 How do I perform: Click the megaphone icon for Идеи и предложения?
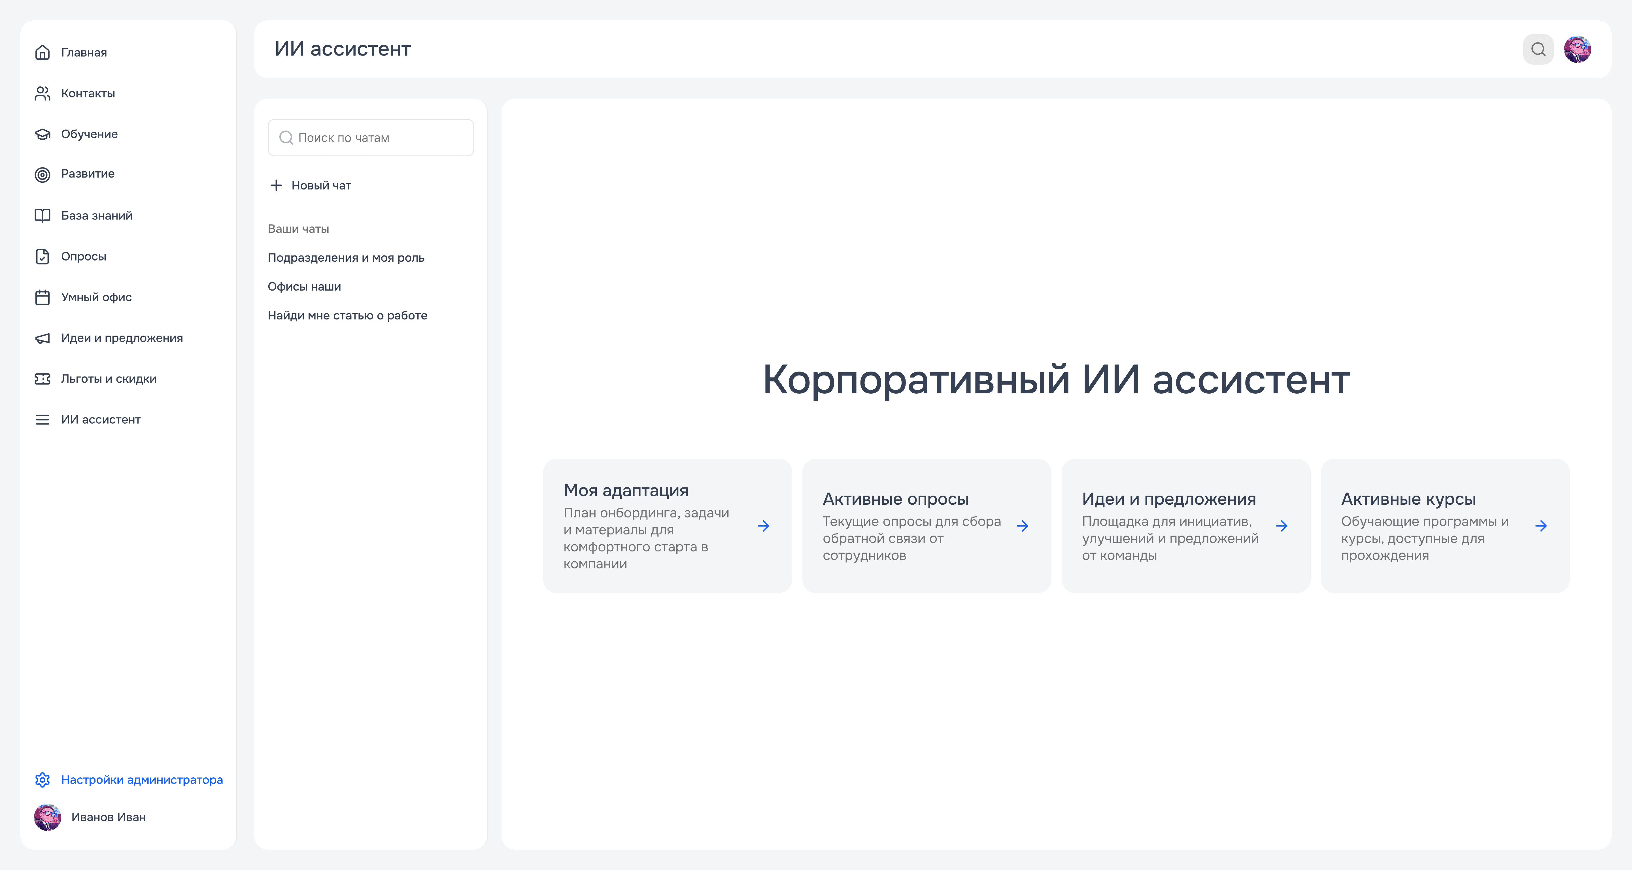42,338
